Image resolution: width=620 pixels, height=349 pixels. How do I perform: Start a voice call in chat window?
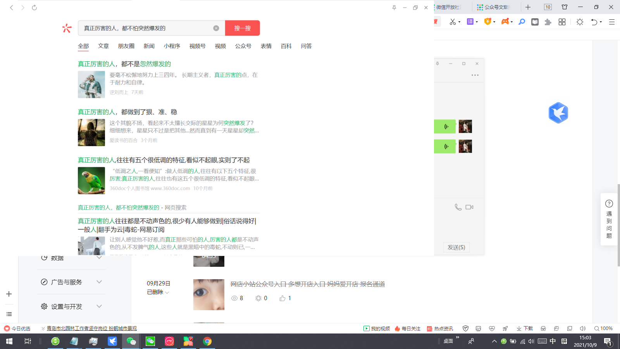458,207
